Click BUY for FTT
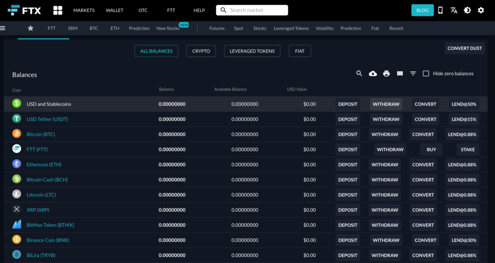This screenshot has width=495, height=263. point(431,149)
